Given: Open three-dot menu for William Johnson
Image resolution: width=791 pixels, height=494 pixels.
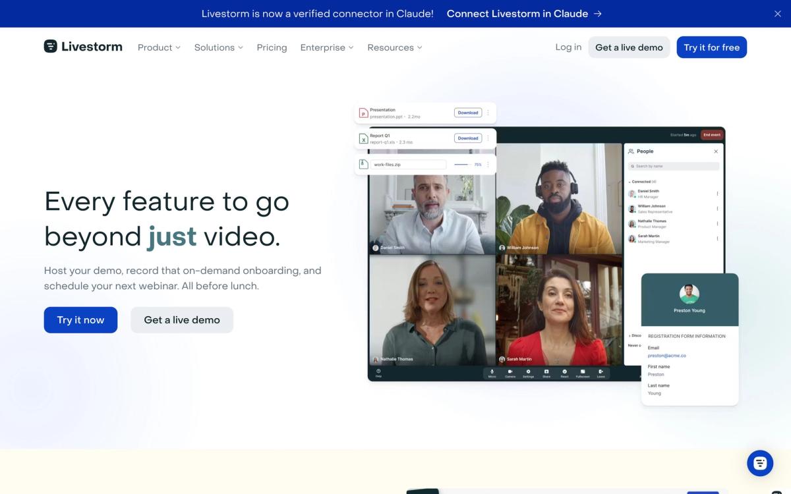Looking at the screenshot, I should coord(717,209).
